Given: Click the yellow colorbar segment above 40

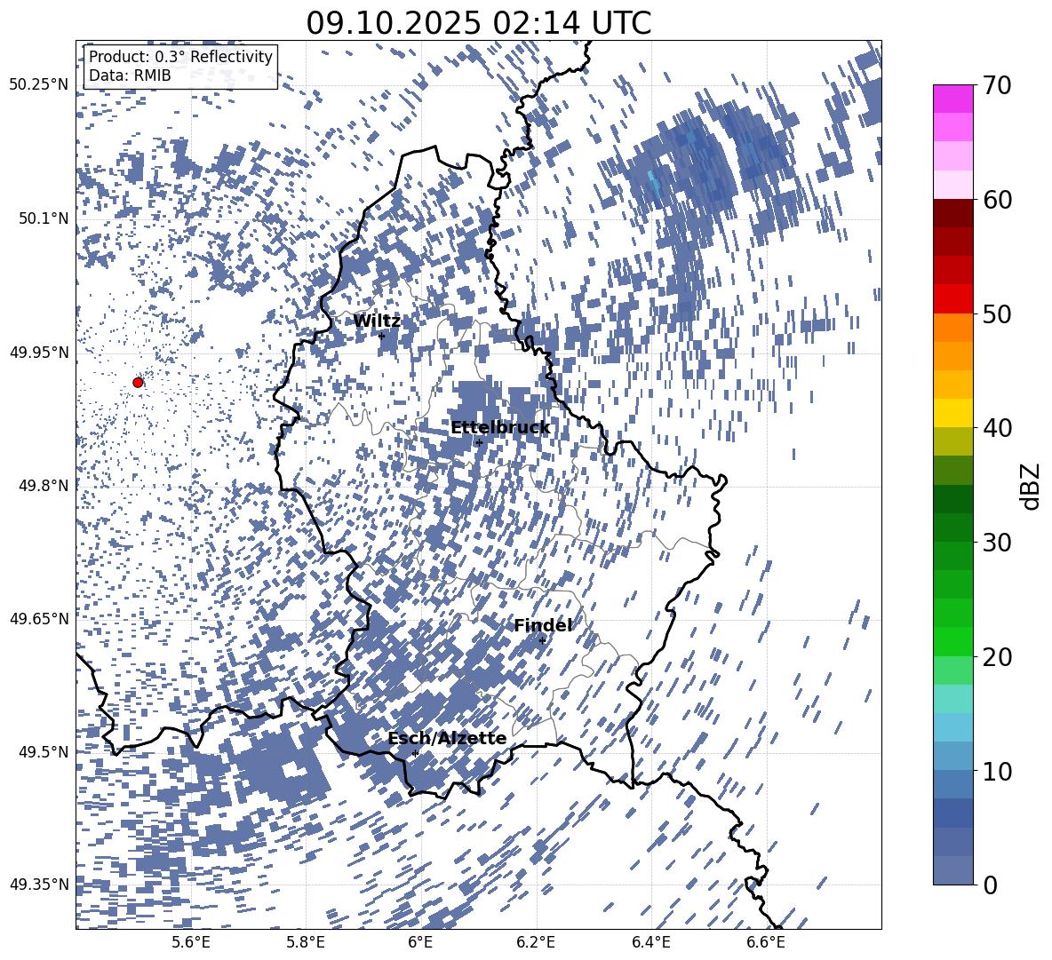Looking at the screenshot, I should coord(952,413).
